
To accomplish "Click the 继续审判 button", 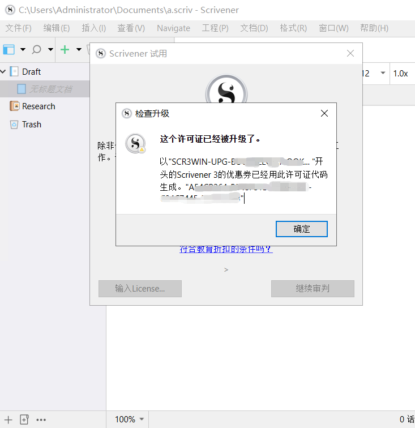I will coord(313,289).
